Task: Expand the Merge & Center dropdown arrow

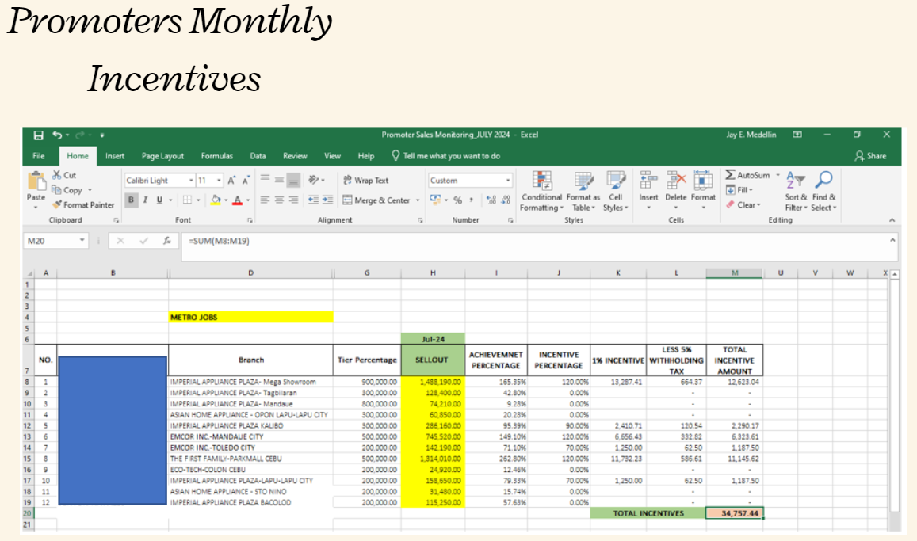Action: [418, 200]
